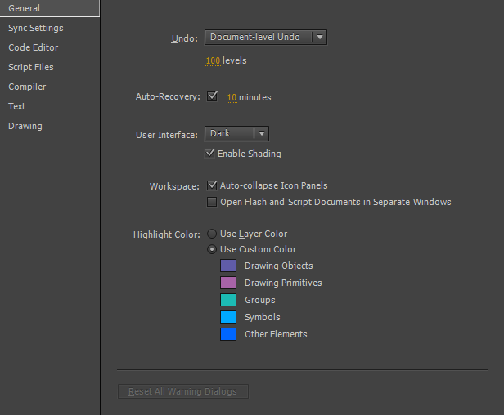The width and height of the screenshot is (504, 415).
Task: Open Text preferences category
Action: pyautogui.click(x=17, y=106)
